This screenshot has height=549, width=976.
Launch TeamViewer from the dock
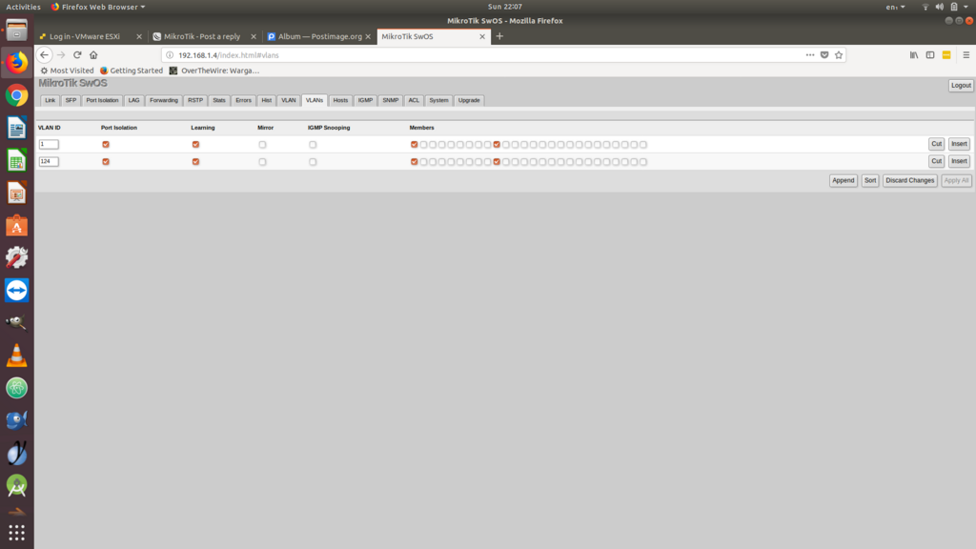tap(17, 290)
